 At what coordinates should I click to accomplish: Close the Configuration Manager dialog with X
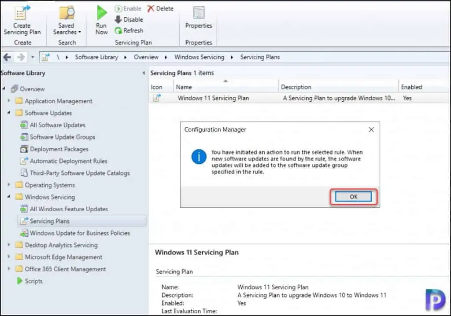tap(371, 130)
